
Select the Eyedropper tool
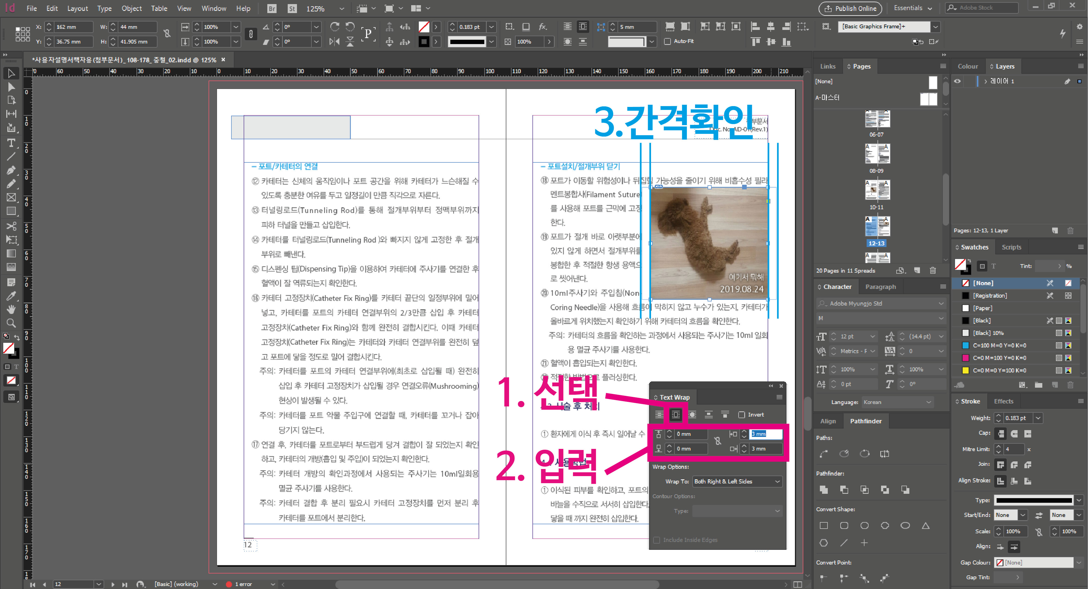[11, 296]
